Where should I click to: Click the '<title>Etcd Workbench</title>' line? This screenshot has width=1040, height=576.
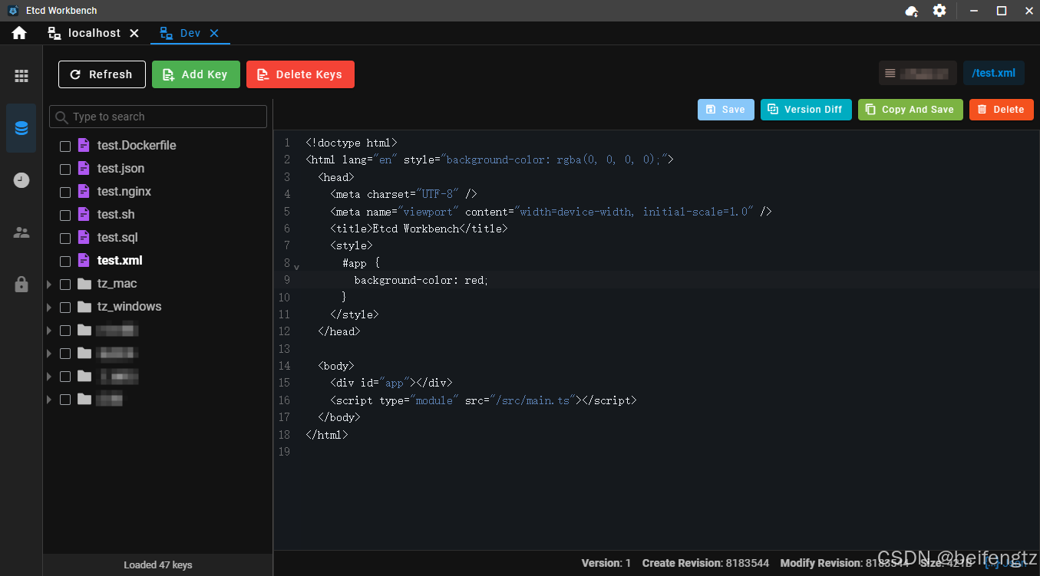(x=419, y=229)
